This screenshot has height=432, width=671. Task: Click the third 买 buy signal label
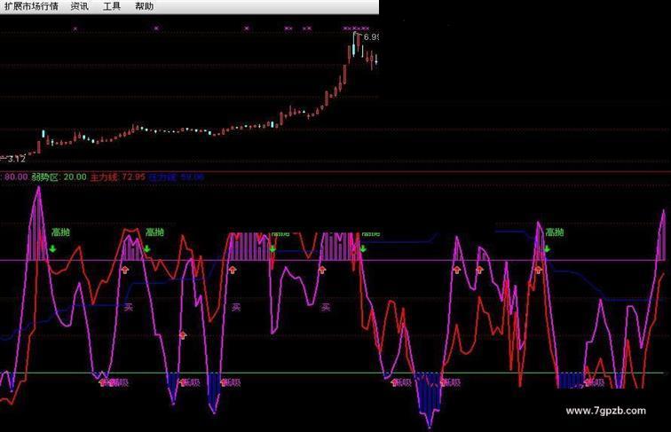tap(326, 307)
